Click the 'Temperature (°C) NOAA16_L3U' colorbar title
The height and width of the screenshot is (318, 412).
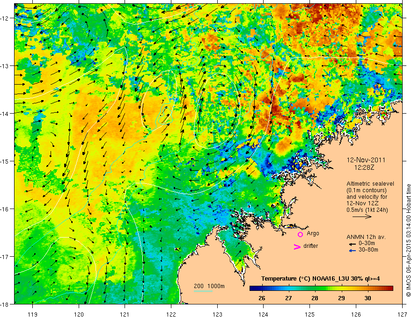[x=306, y=278]
